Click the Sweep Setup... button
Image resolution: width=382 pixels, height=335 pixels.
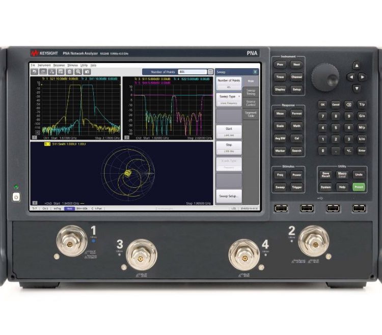(229, 196)
